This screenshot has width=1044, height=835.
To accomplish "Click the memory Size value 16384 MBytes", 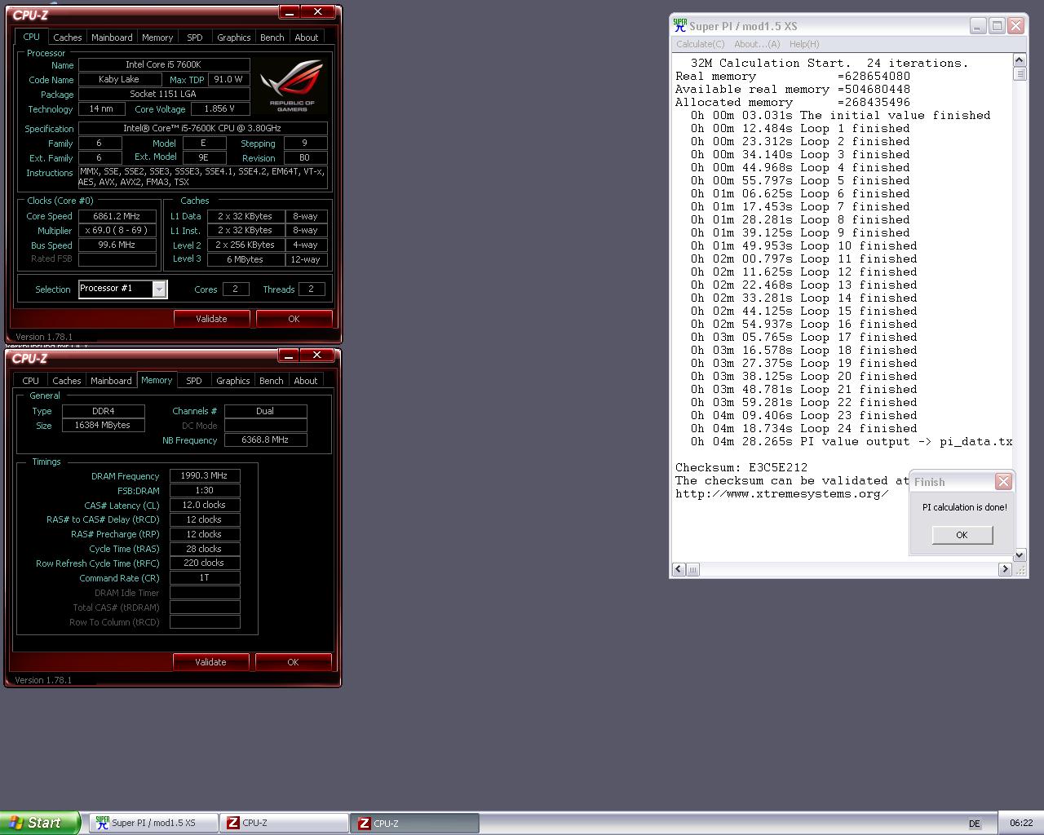I will pyautogui.click(x=104, y=425).
